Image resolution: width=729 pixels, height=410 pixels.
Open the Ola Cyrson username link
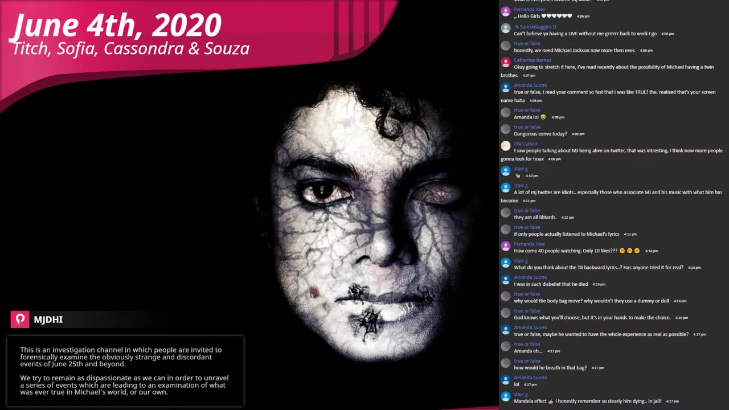[525, 143]
